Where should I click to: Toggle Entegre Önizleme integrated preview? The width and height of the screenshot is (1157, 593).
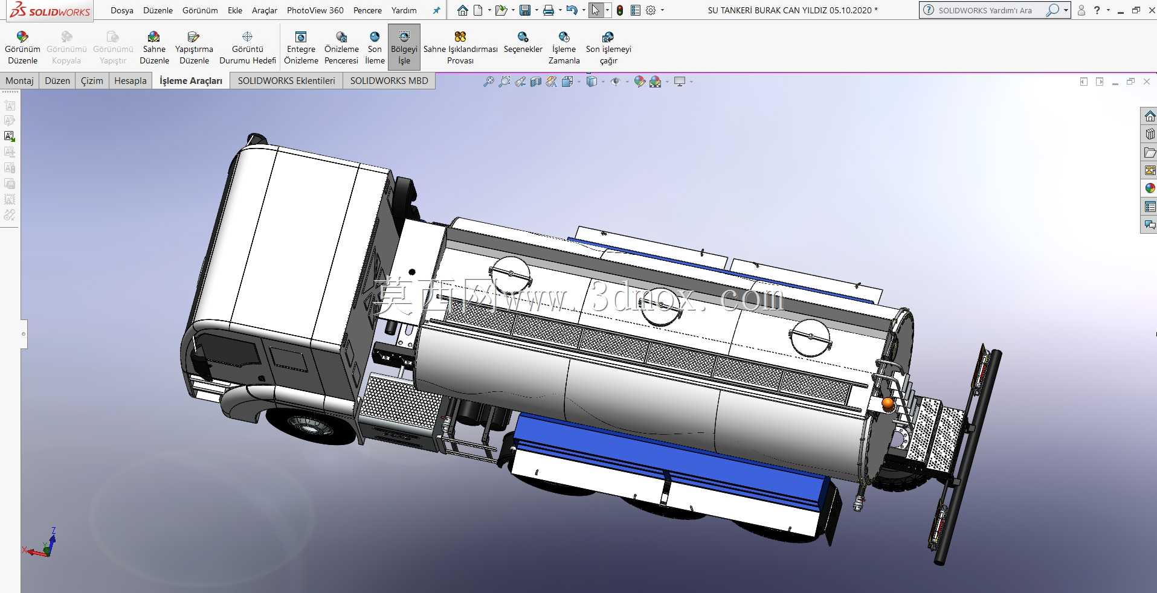pyautogui.click(x=301, y=48)
